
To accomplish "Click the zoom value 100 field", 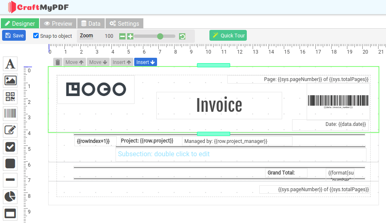I will click(x=109, y=36).
